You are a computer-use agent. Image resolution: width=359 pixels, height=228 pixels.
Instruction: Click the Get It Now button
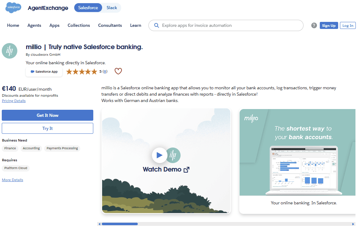click(47, 115)
